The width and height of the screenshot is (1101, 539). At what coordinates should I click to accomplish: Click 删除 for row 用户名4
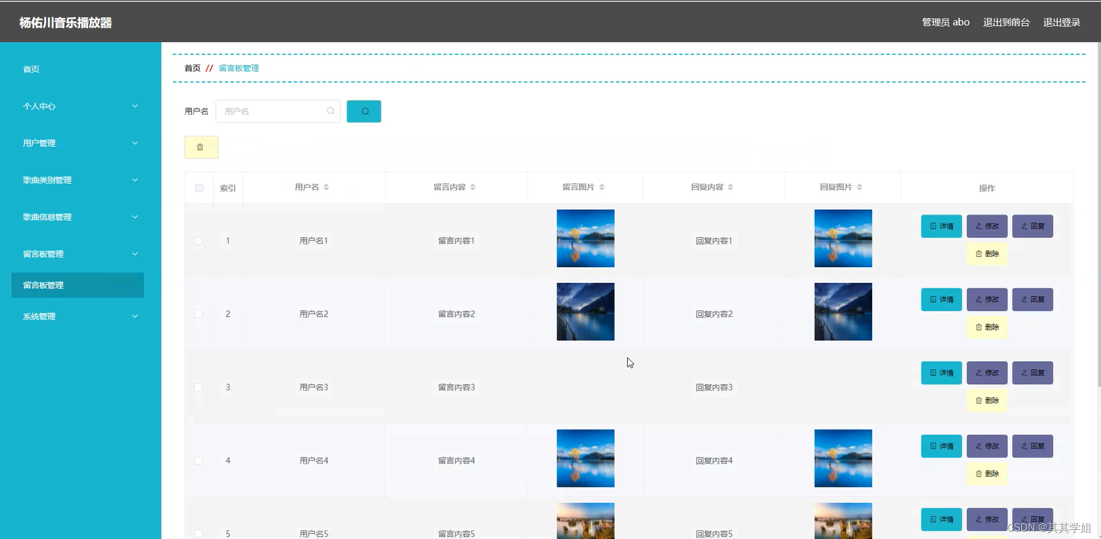click(x=987, y=473)
